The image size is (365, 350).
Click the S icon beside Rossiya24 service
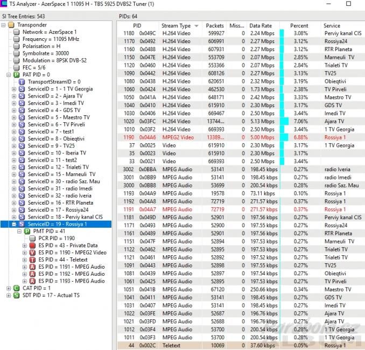(x=22, y=210)
